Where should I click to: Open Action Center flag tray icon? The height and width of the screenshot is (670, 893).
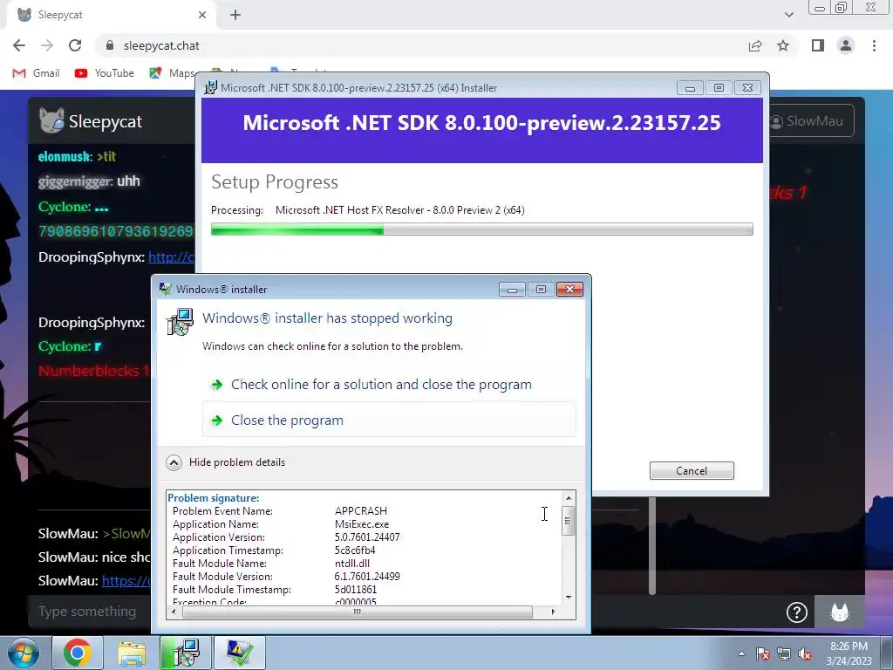coord(763,653)
